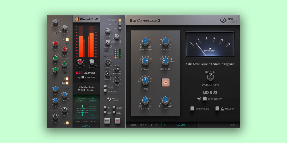Click the blue LMF frequency kHz knob
287x143 pixels.
point(64,95)
